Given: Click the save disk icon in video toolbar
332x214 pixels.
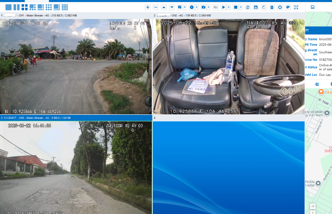Looking at the screenshot, I should pyautogui.click(x=256, y=7).
